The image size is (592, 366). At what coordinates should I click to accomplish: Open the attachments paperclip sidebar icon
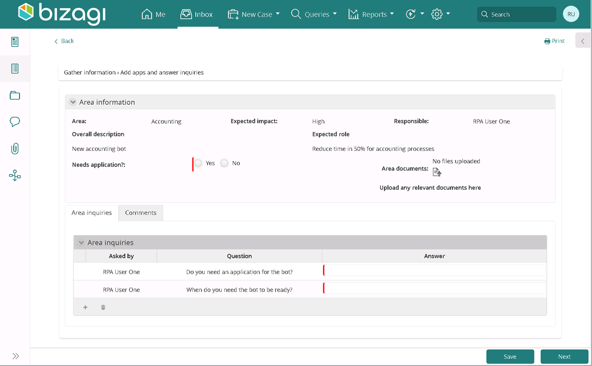coord(15,149)
